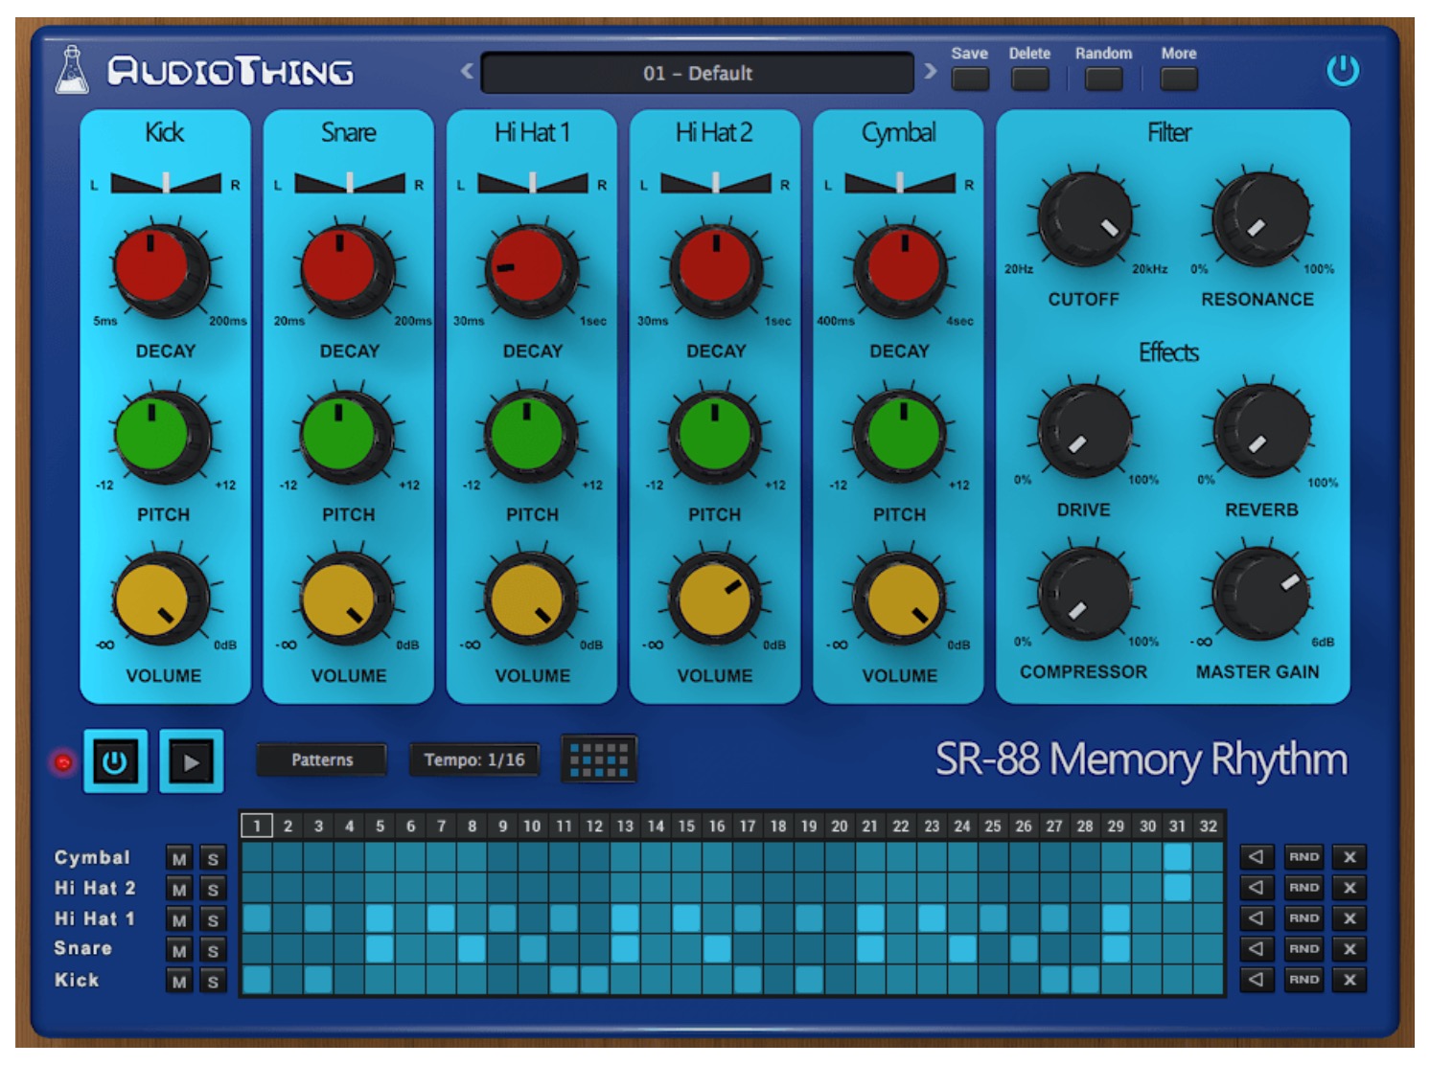1430x1065 pixels.
Task: Toggle Cymbal step 31 in the grid
Action: 1178,857
